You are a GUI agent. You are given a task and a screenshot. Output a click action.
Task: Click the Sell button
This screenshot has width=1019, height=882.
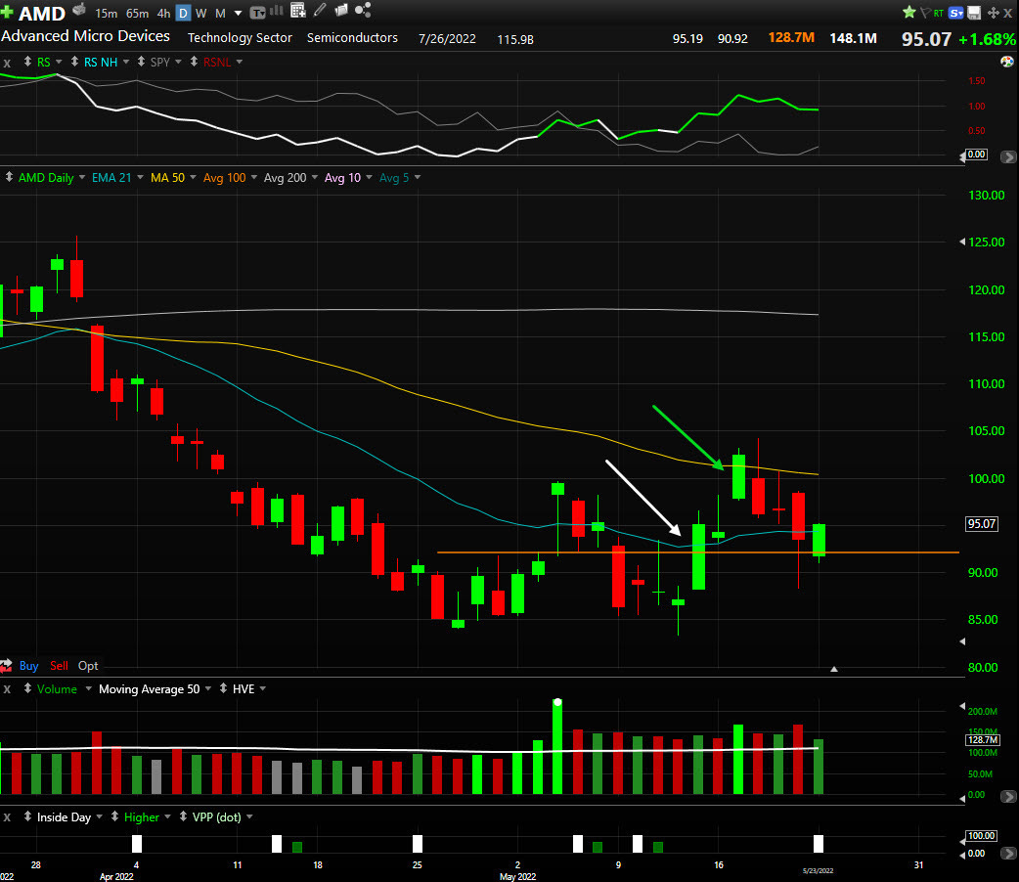point(59,666)
